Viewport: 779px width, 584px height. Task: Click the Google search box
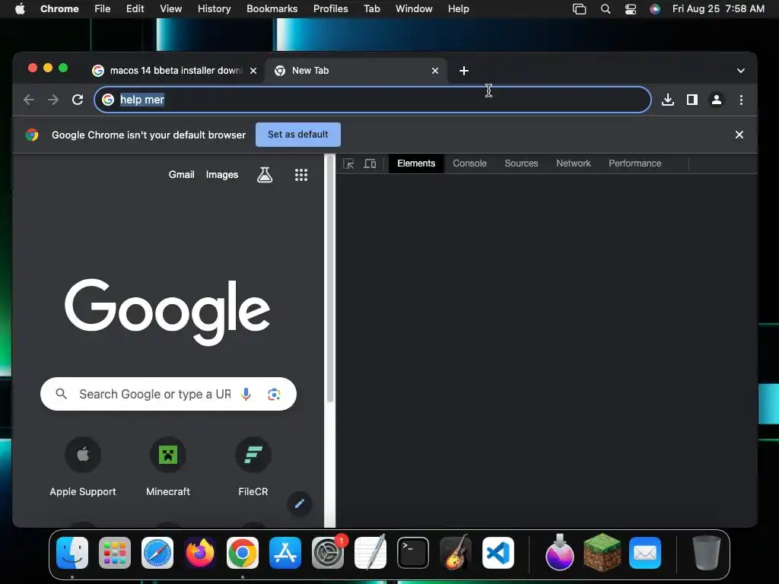point(168,394)
